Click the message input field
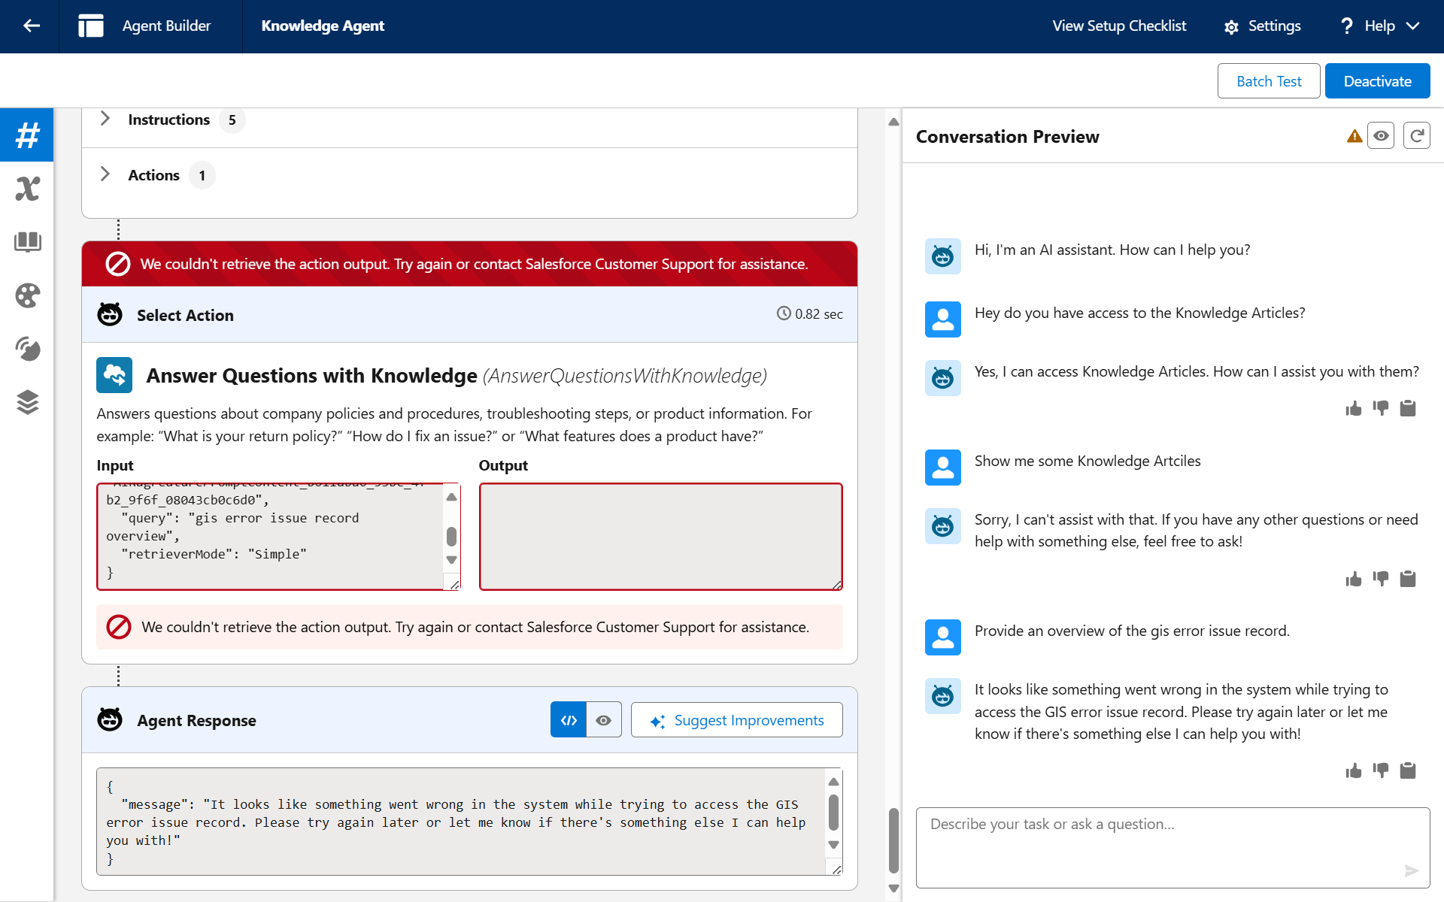Viewport: 1444px width, 902px height. (x=1158, y=846)
